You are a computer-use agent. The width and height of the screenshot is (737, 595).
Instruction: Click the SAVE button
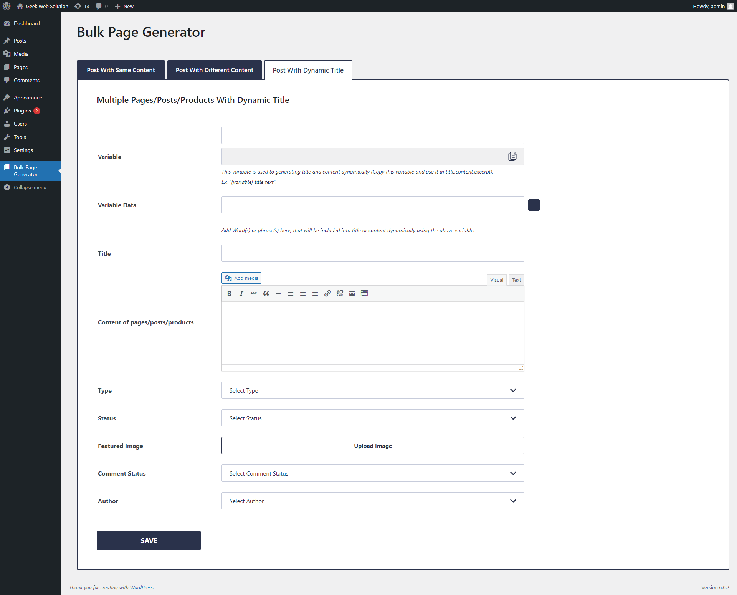coord(149,540)
